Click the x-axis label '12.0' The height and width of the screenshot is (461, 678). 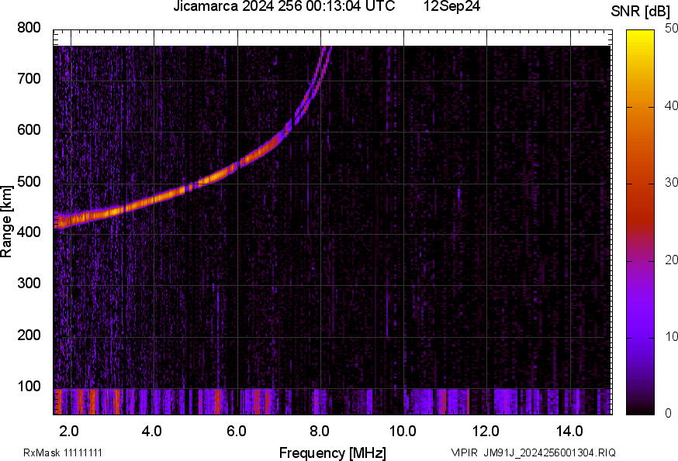click(x=486, y=432)
